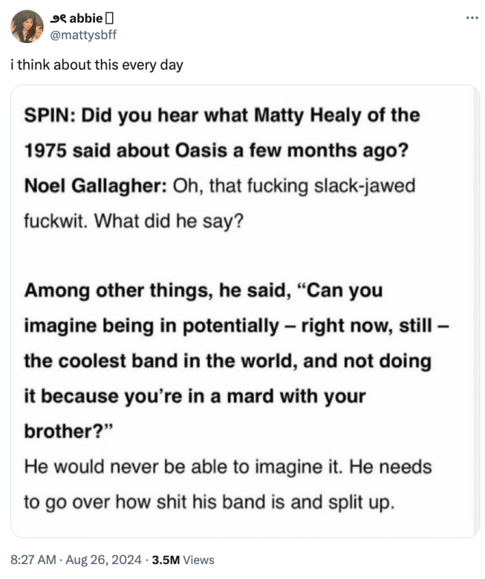Click the 3.5M view count
The height and width of the screenshot is (579, 485).
(166, 560)
